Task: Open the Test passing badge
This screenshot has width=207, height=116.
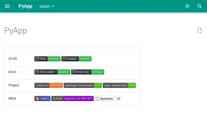Action: point(47,59)
